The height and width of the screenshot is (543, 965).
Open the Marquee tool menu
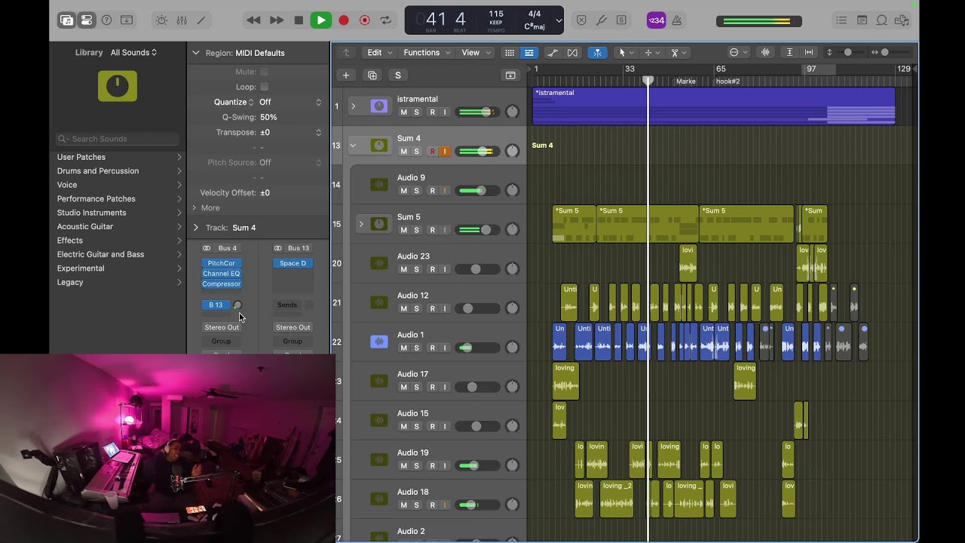pyautogui.click(x=652, y=53)
